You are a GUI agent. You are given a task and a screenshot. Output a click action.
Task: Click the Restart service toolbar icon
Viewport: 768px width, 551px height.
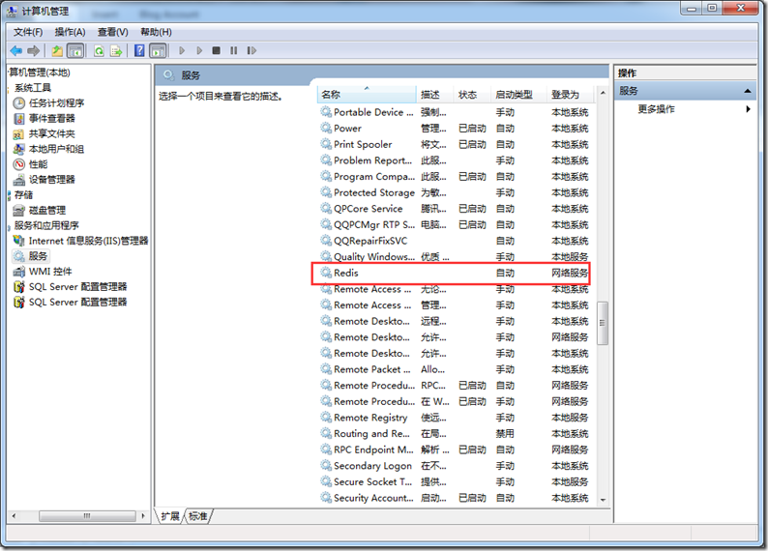251,50
